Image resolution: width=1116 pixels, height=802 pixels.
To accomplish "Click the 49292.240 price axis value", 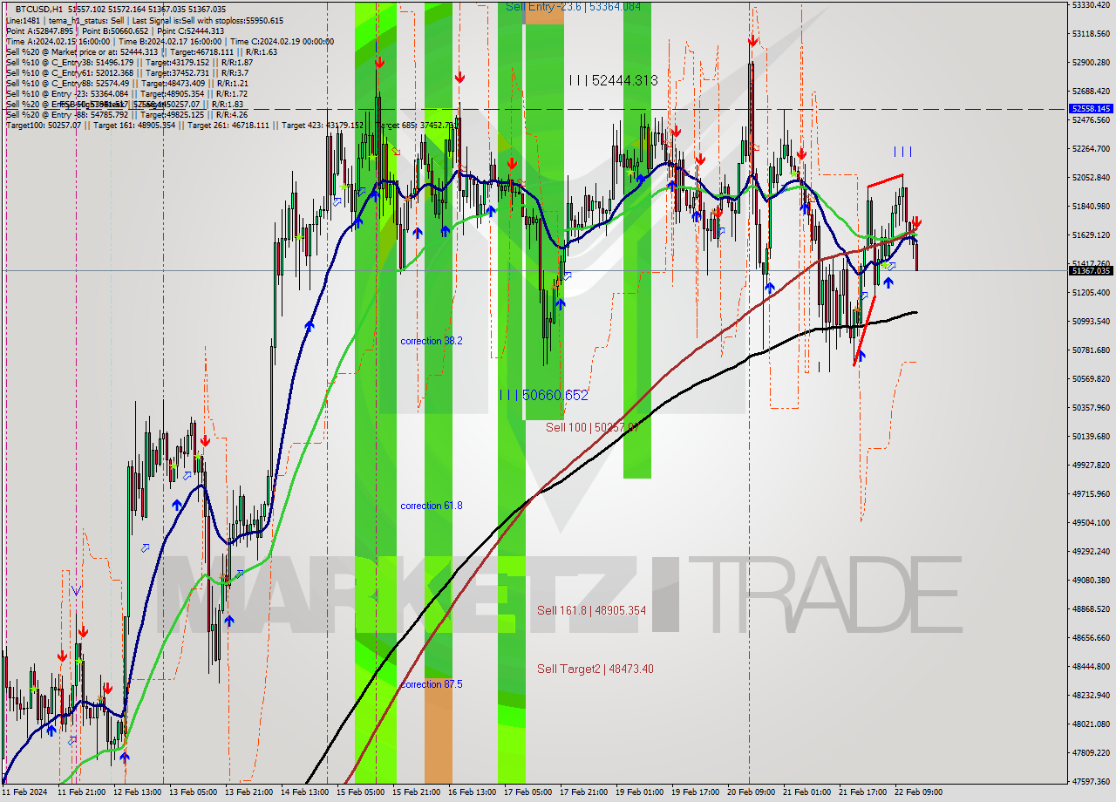I will (x=1091, y=551).
